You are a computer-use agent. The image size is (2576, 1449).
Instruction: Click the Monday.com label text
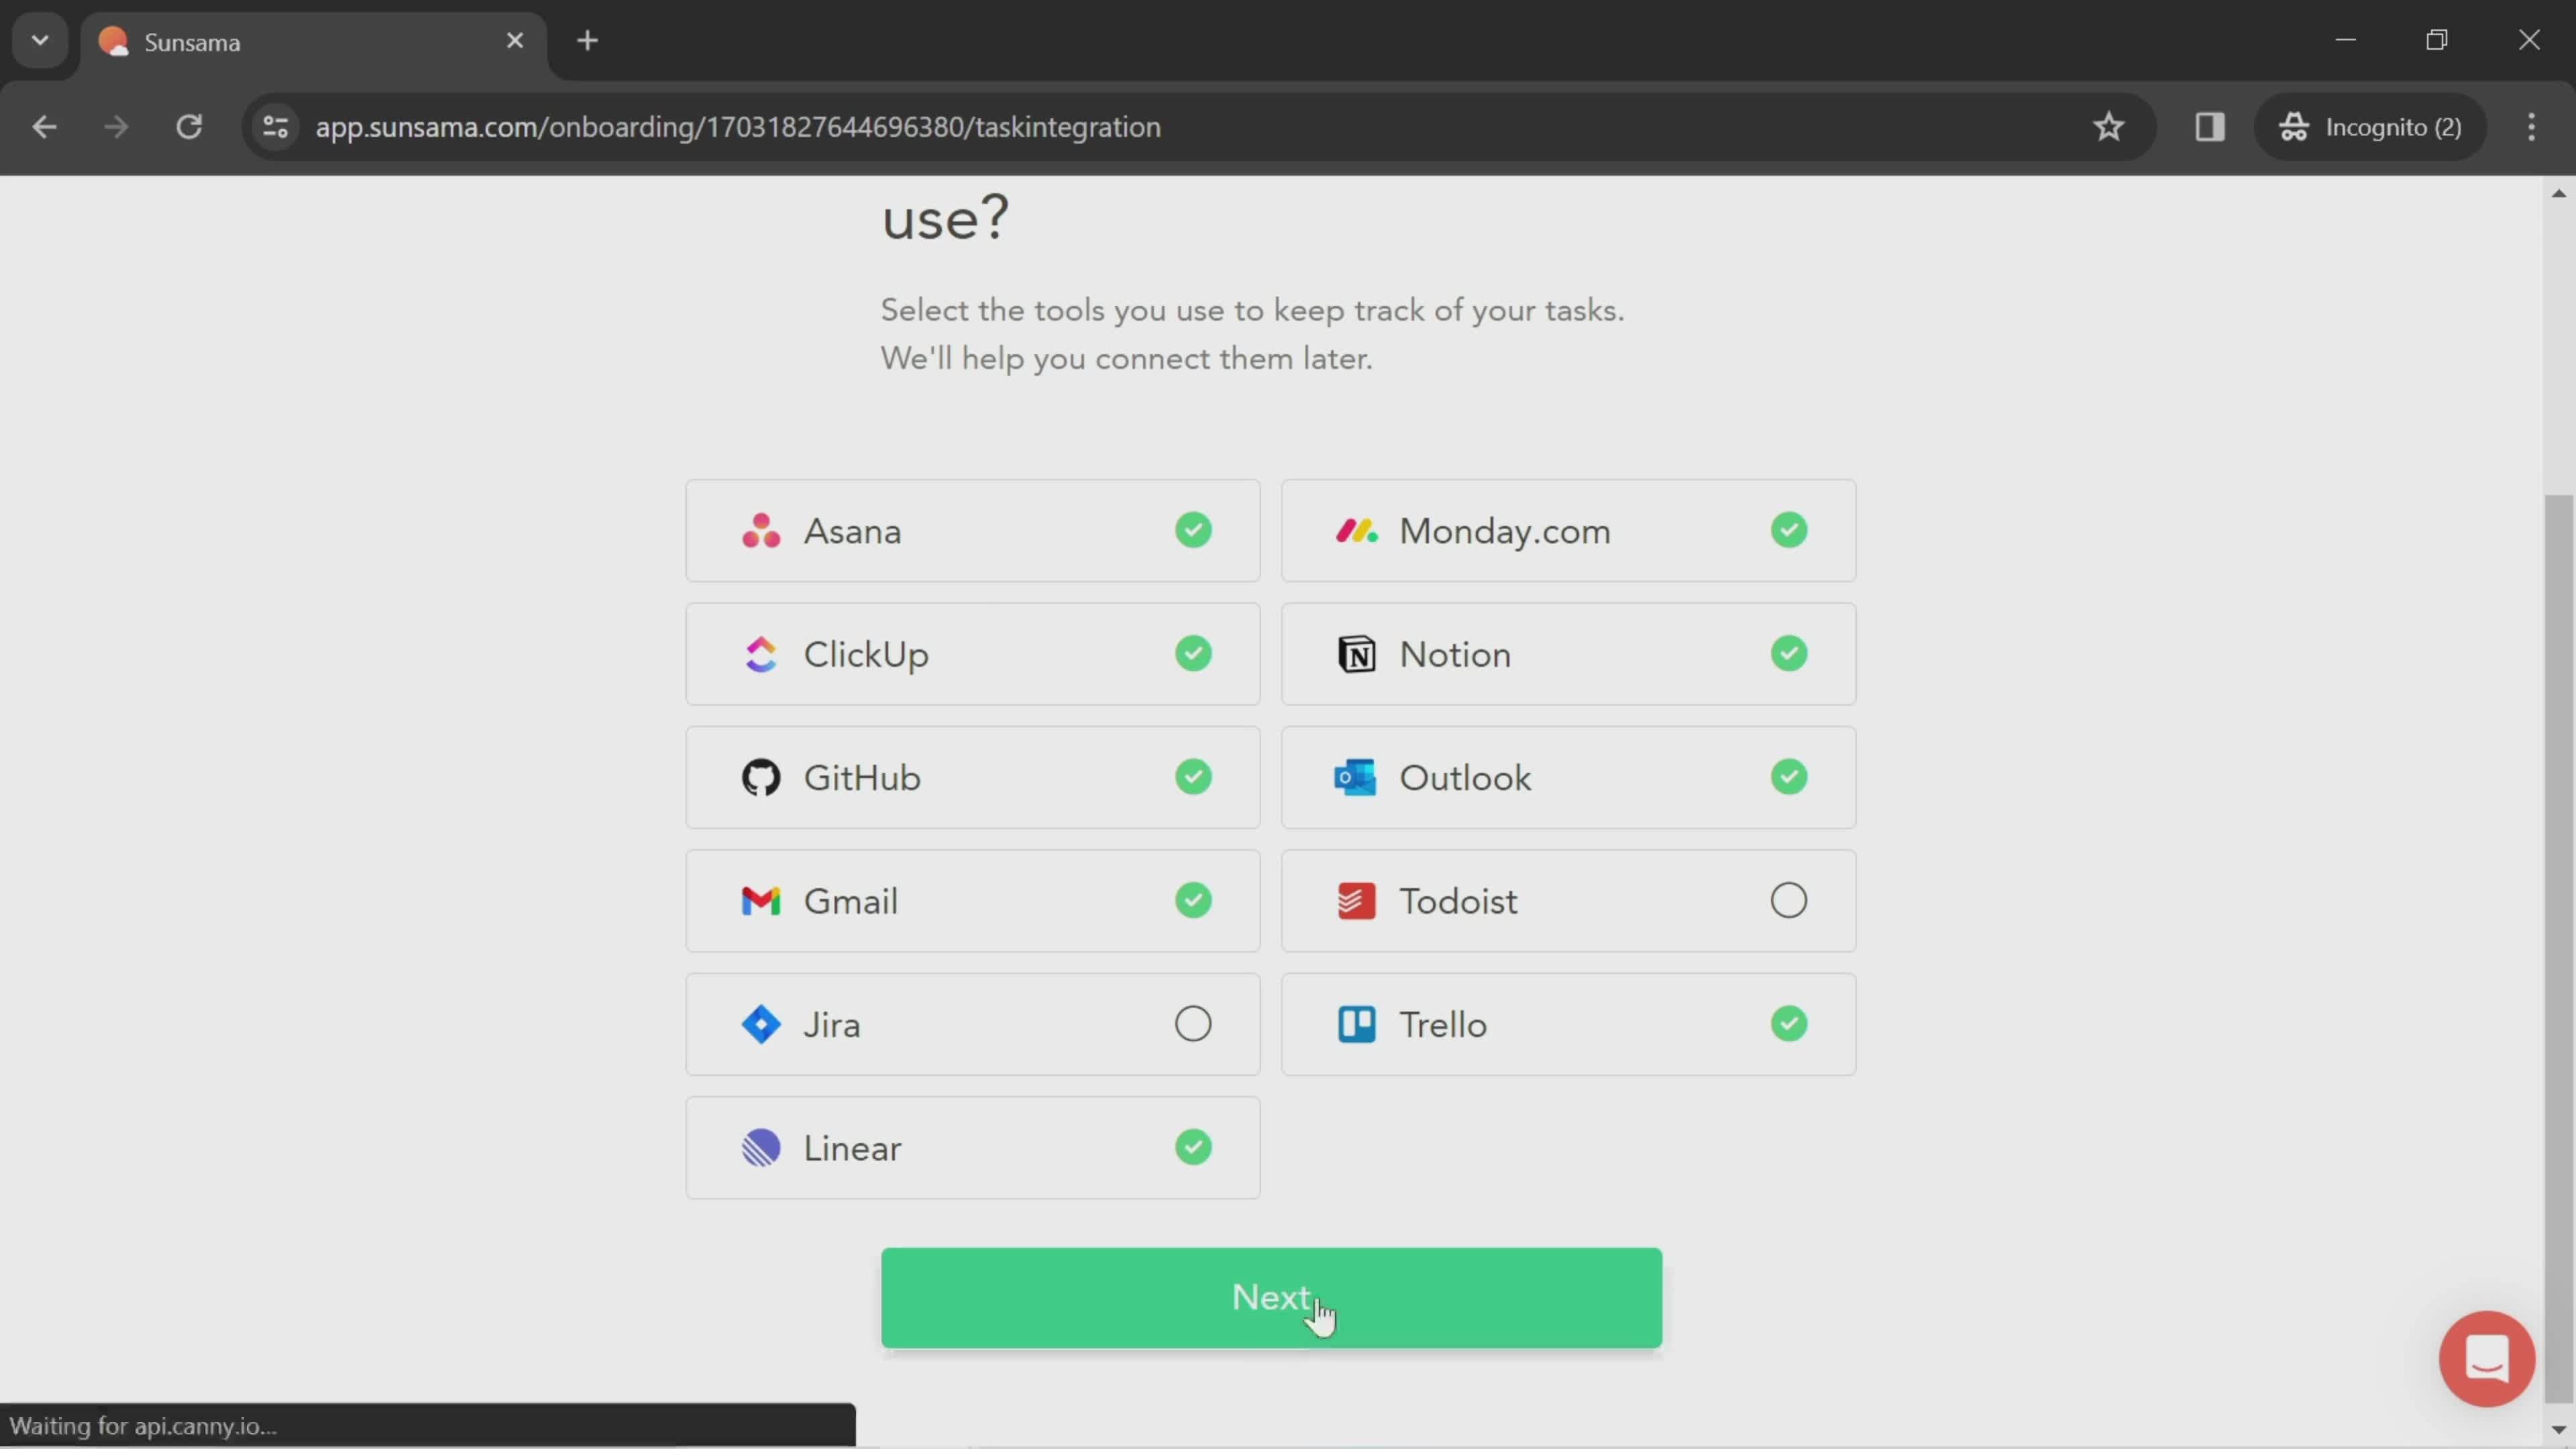click(1505, 532)
